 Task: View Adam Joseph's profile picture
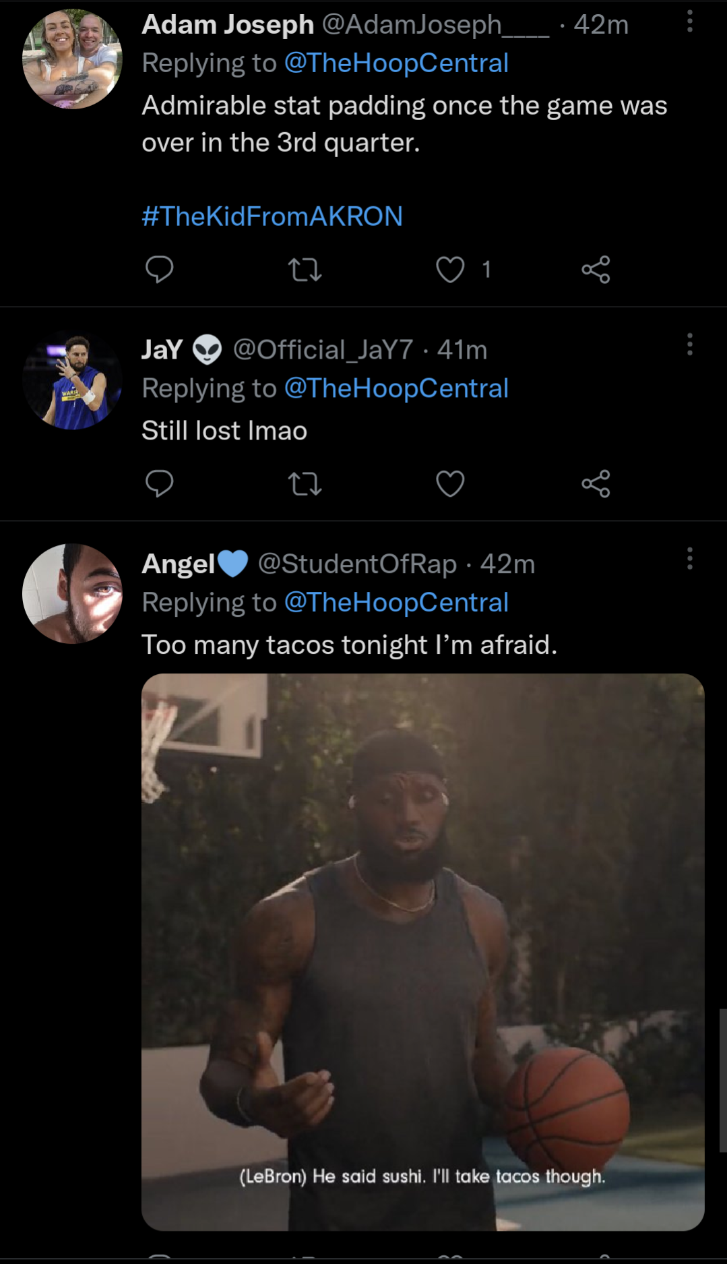tap(72, 59)
